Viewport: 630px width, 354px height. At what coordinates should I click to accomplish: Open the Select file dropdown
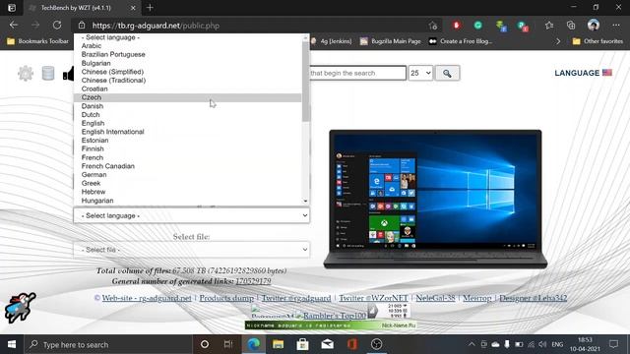pyautogui.click(x=191, y=250)
